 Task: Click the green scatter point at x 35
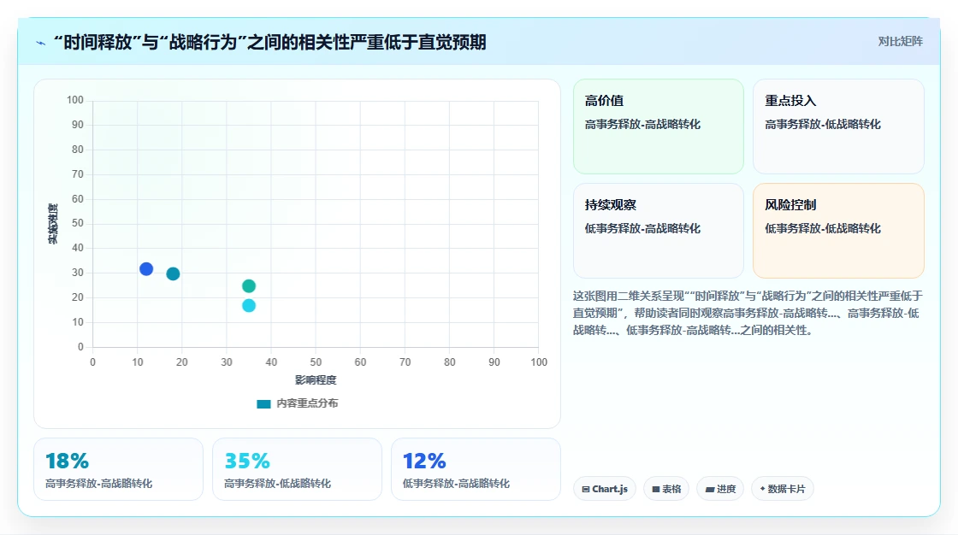(x=249, y=285)
